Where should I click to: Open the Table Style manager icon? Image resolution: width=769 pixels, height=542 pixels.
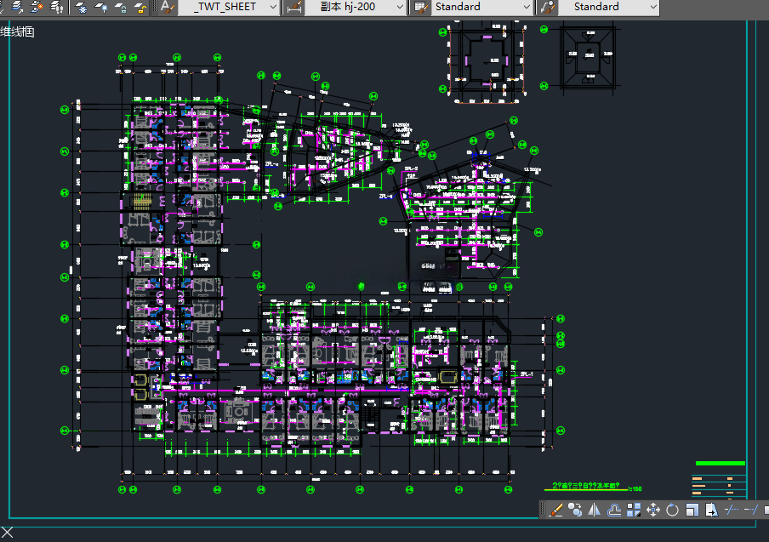(x=420, y=7)
